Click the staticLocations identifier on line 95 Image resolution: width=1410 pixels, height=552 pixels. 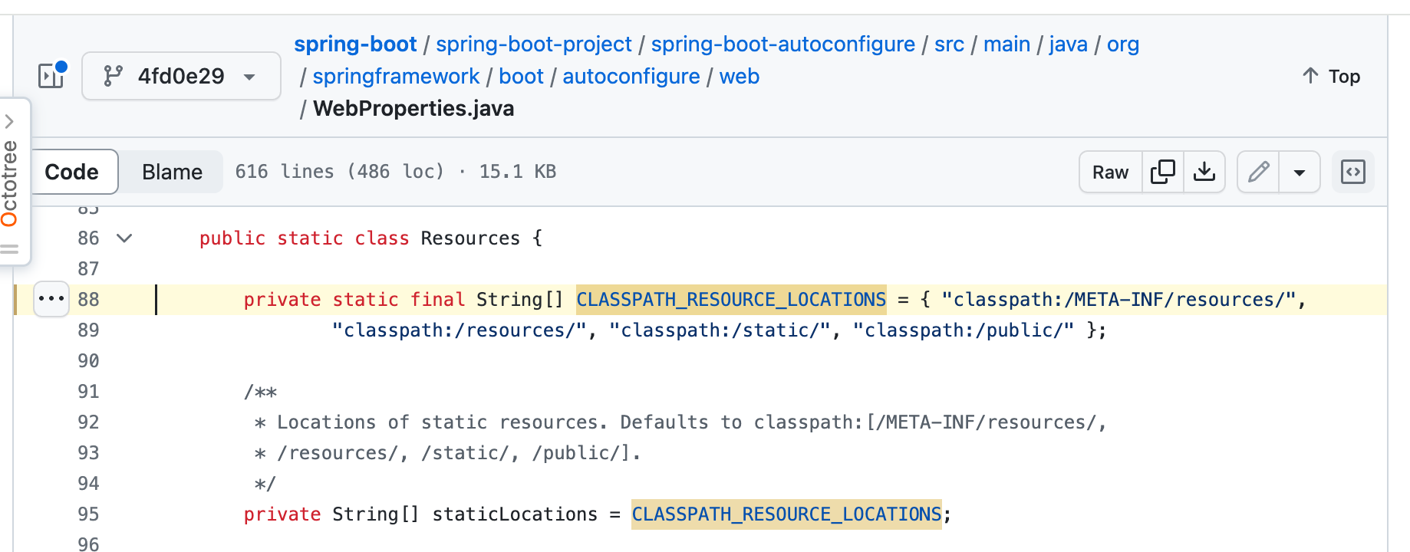pos(515,514)
